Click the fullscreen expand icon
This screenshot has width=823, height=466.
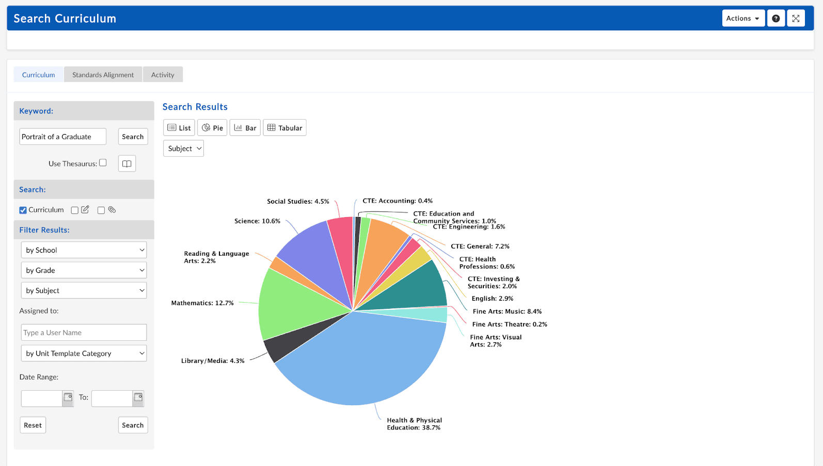coord(796,19)
